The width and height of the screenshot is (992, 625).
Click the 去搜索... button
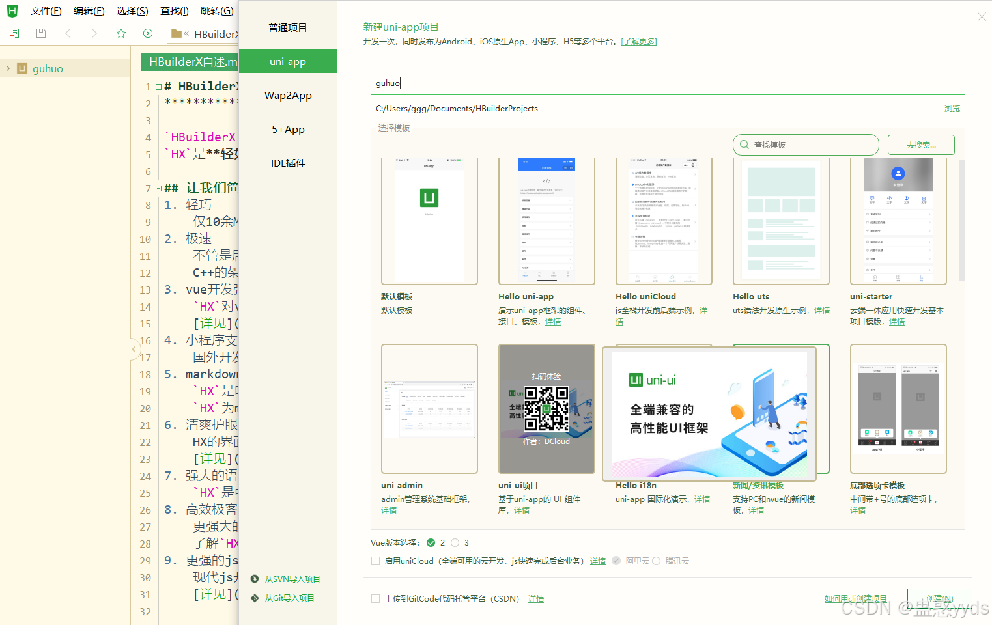point(921,145)
